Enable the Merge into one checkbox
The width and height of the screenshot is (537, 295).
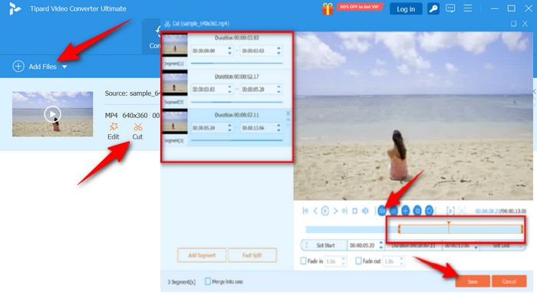208,281
